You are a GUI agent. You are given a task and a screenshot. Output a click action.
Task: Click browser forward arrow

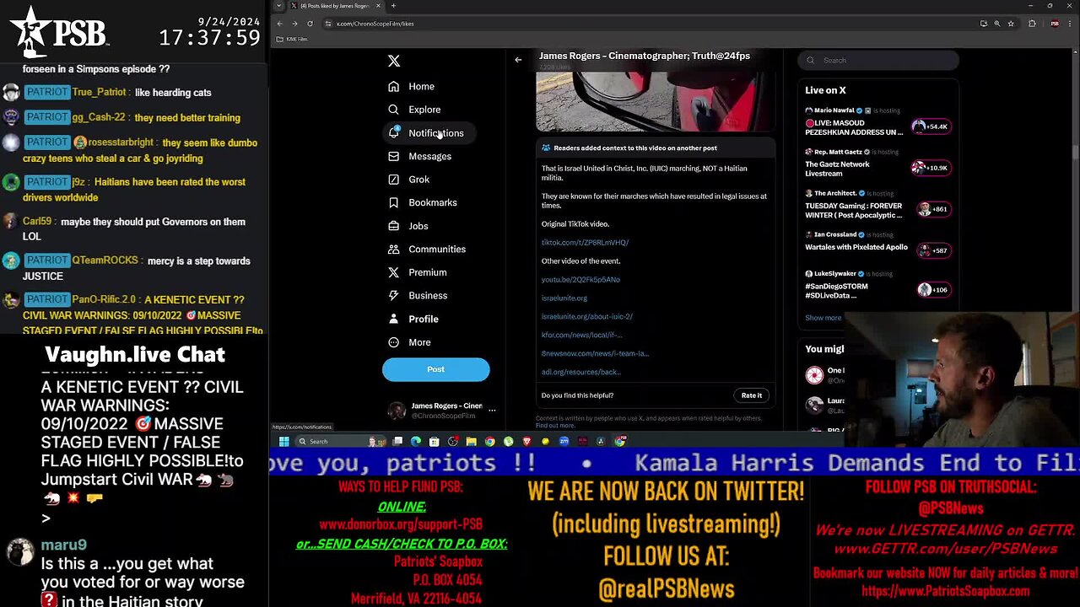tap(294, 24)
